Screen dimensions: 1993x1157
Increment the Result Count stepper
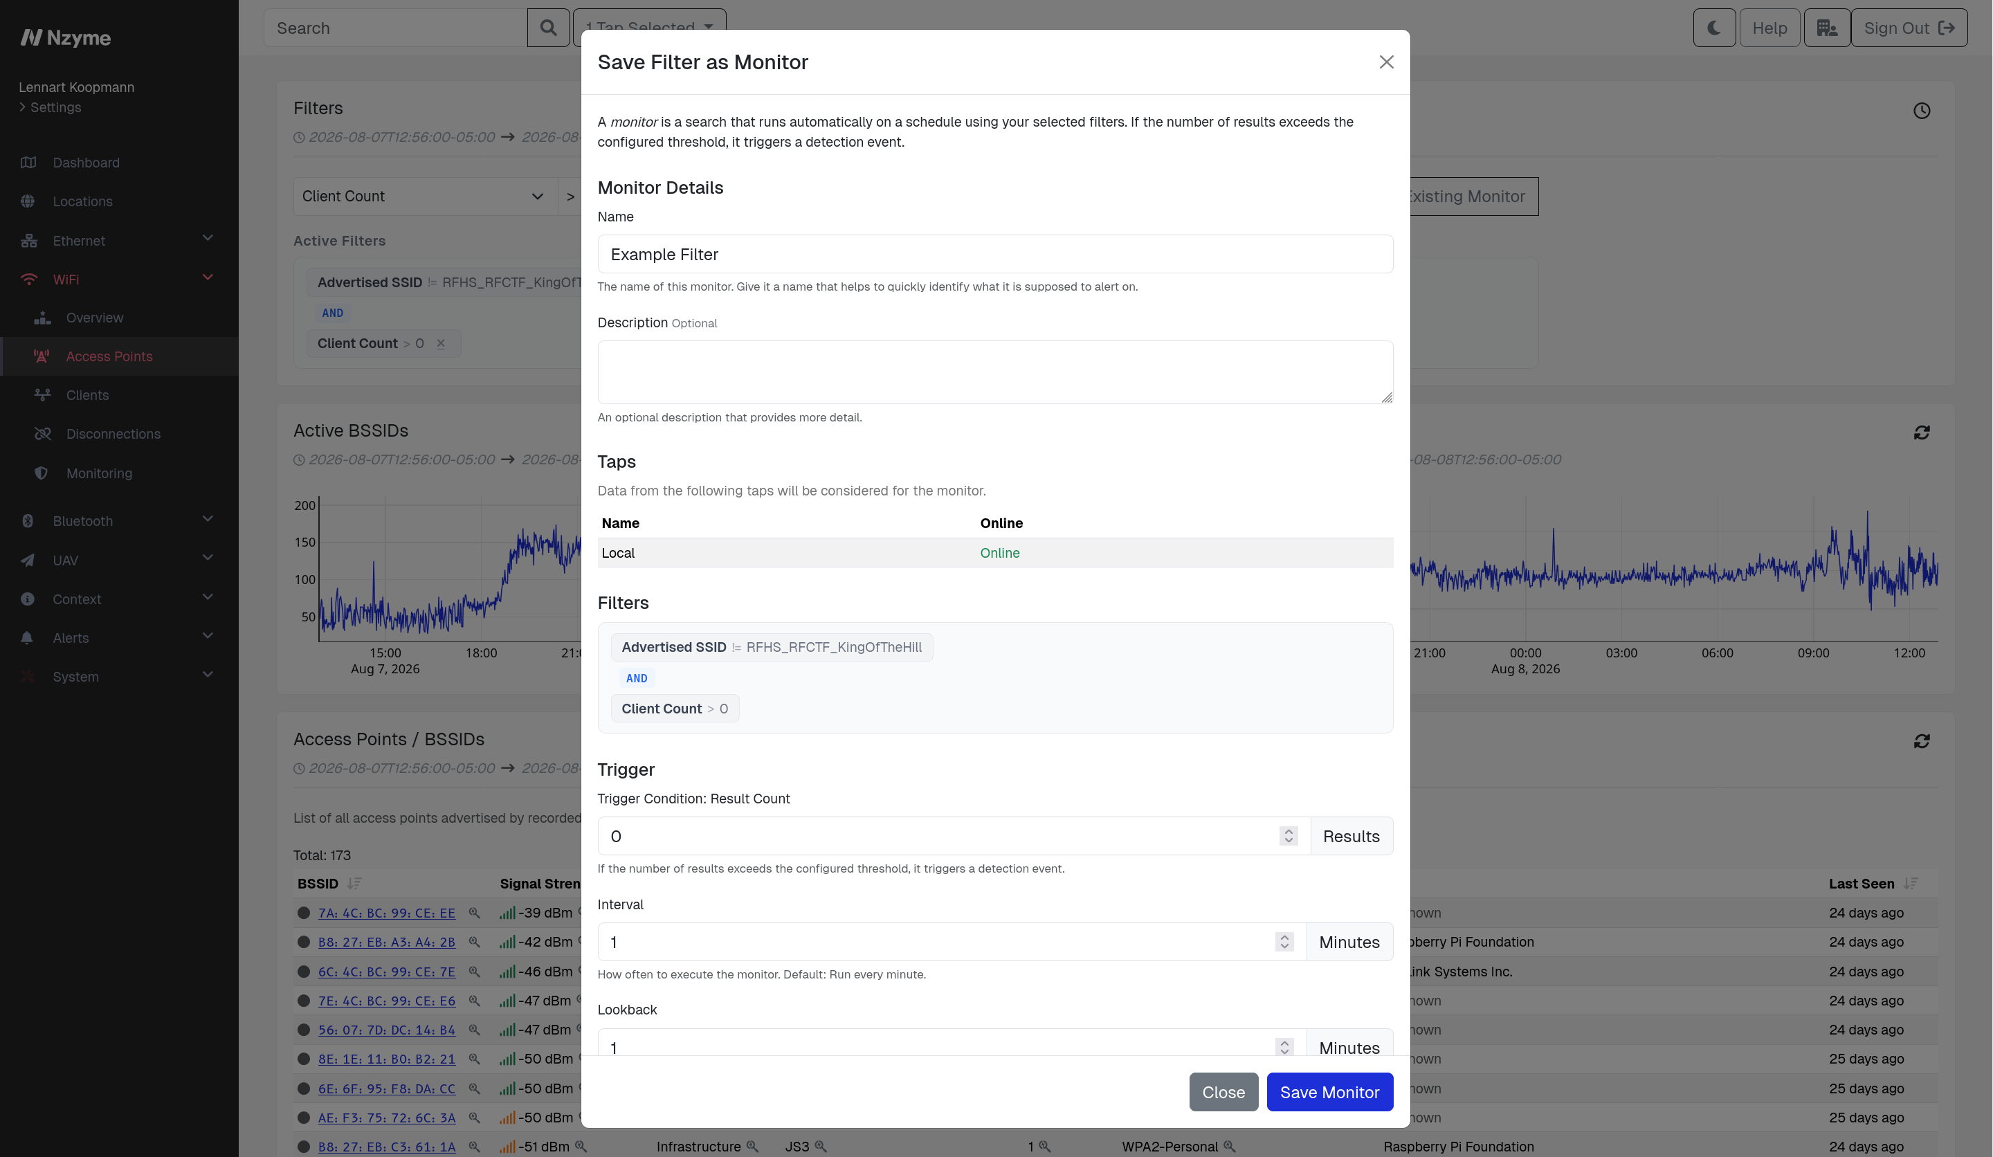coord(1289,831)
